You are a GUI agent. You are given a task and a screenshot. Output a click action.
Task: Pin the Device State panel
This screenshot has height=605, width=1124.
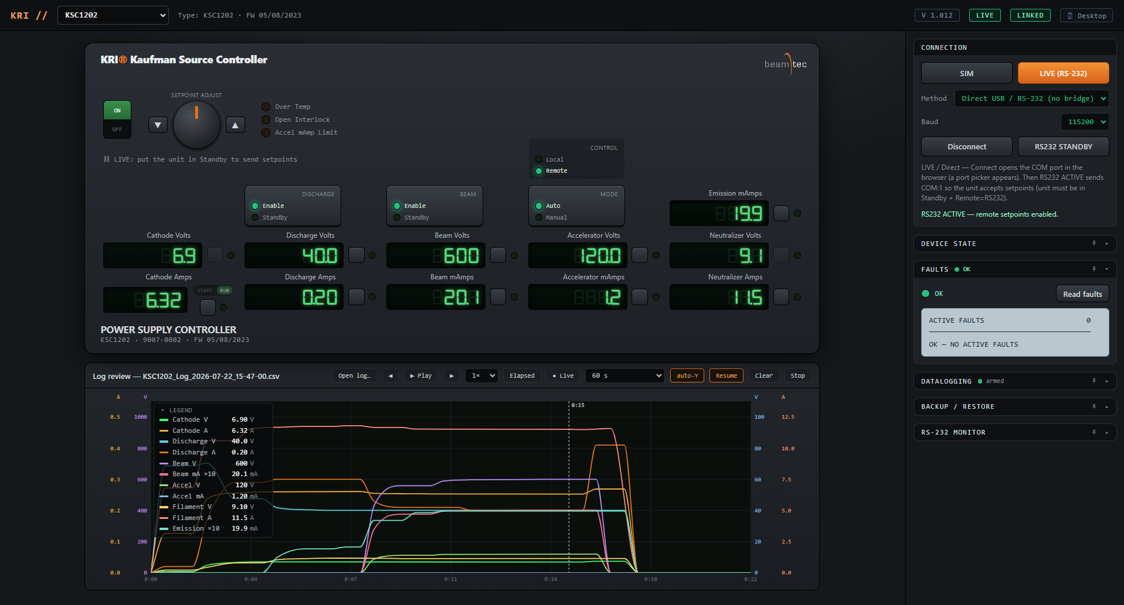pyautogui.click(x=1094, y=244)
